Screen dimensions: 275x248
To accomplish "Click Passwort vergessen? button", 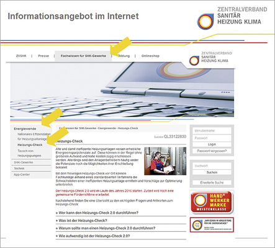I will [x=212, y=151].
